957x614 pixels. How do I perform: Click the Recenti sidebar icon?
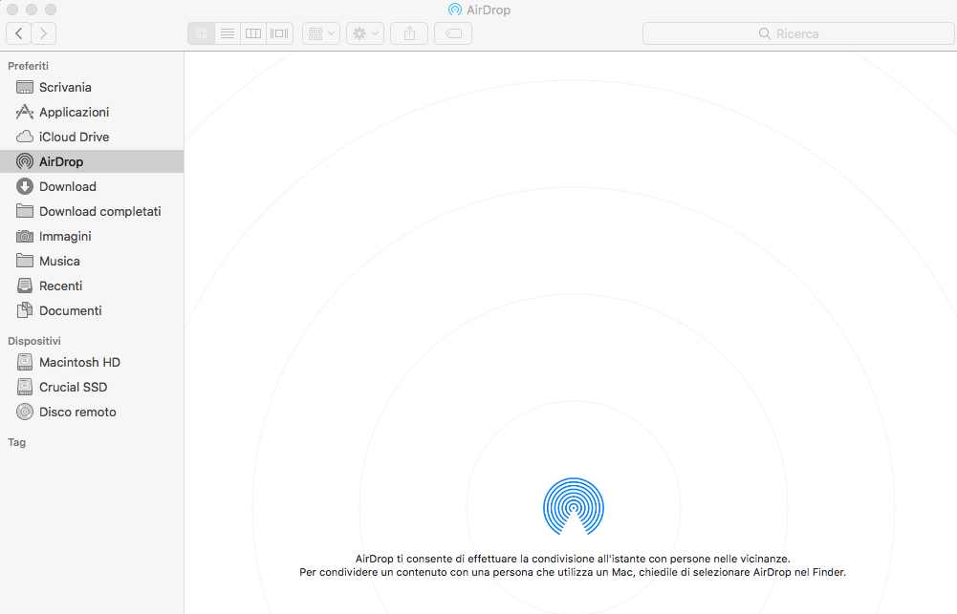click(25, 286)
